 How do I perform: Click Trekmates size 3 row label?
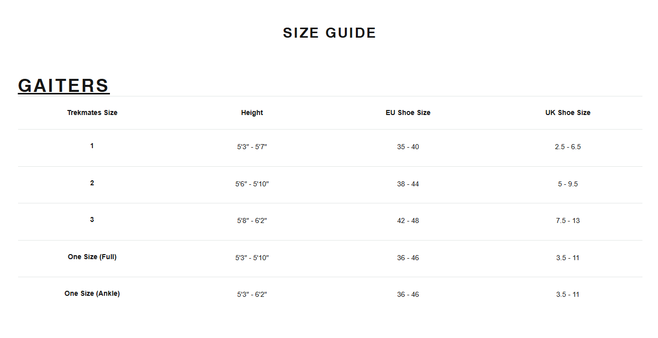[x=92, y=219]
